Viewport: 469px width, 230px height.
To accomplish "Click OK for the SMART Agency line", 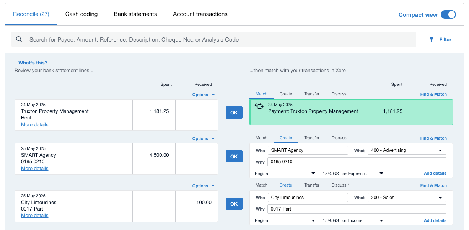I will pos(234,156).
